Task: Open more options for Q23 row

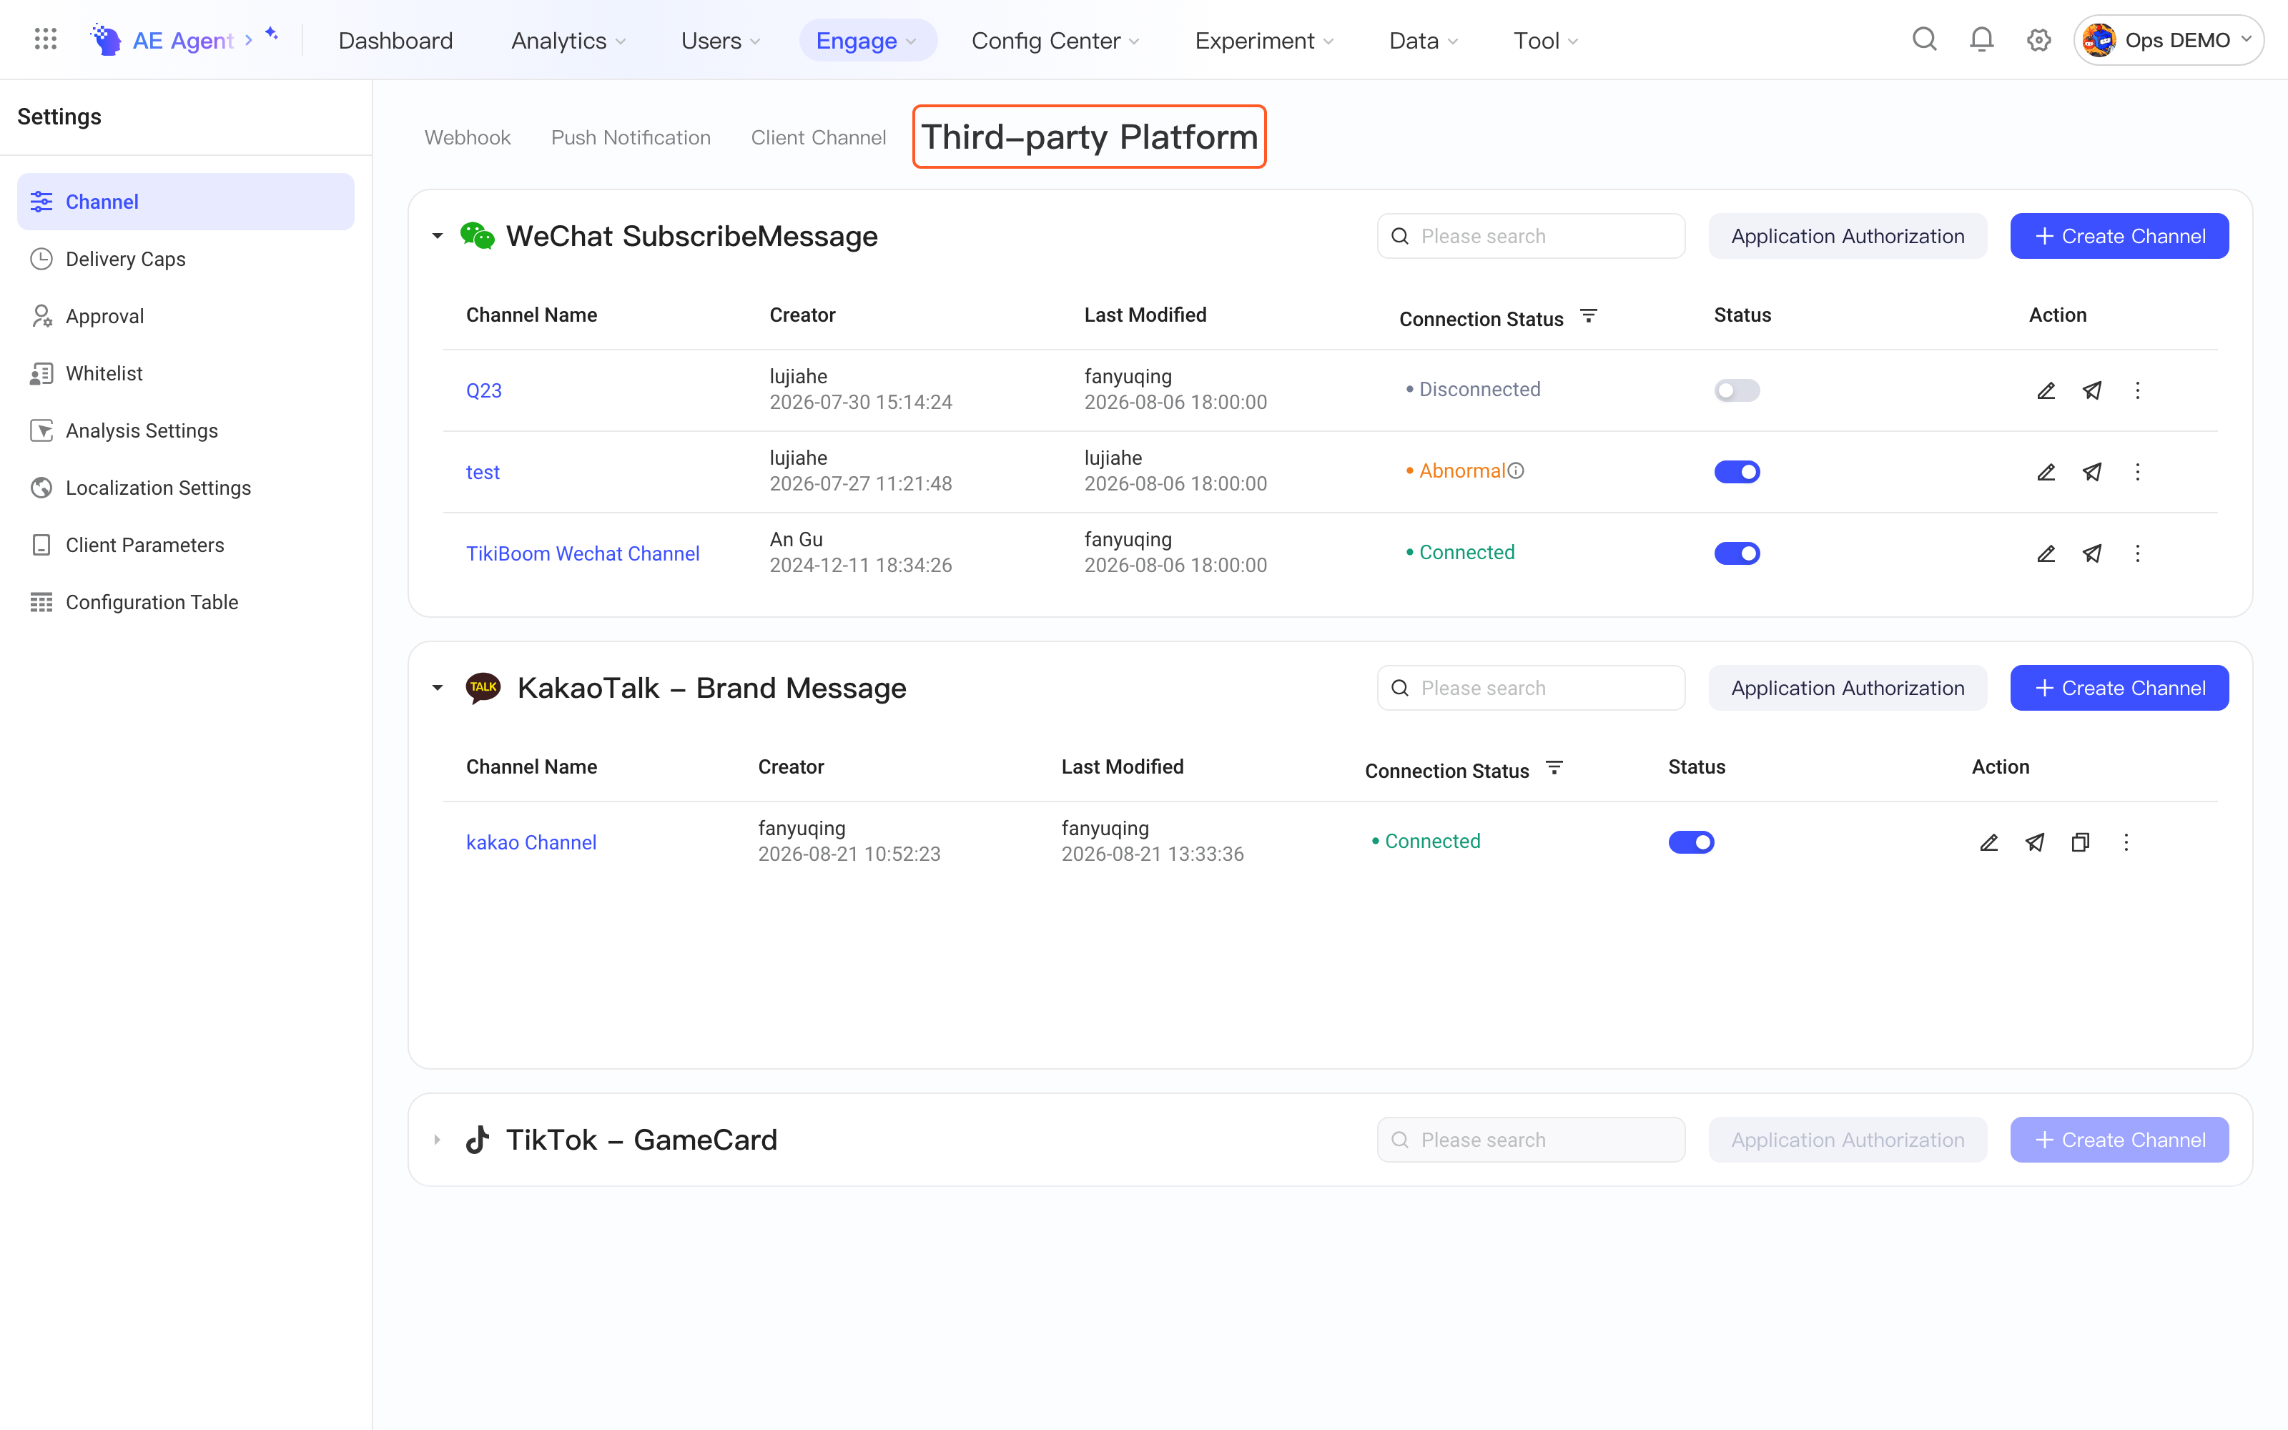Action: [2138, 390]
